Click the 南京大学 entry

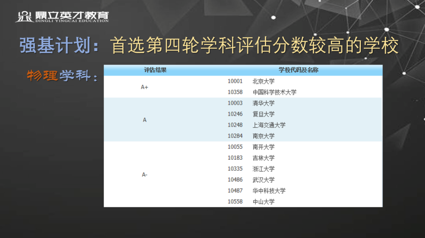click(263, 136)
